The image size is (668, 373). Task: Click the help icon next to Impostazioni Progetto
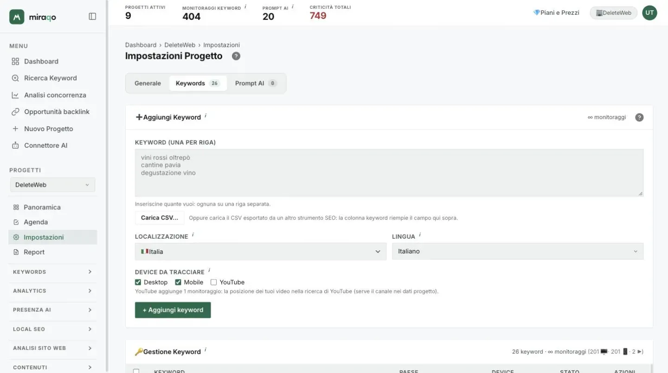[236, 56]
